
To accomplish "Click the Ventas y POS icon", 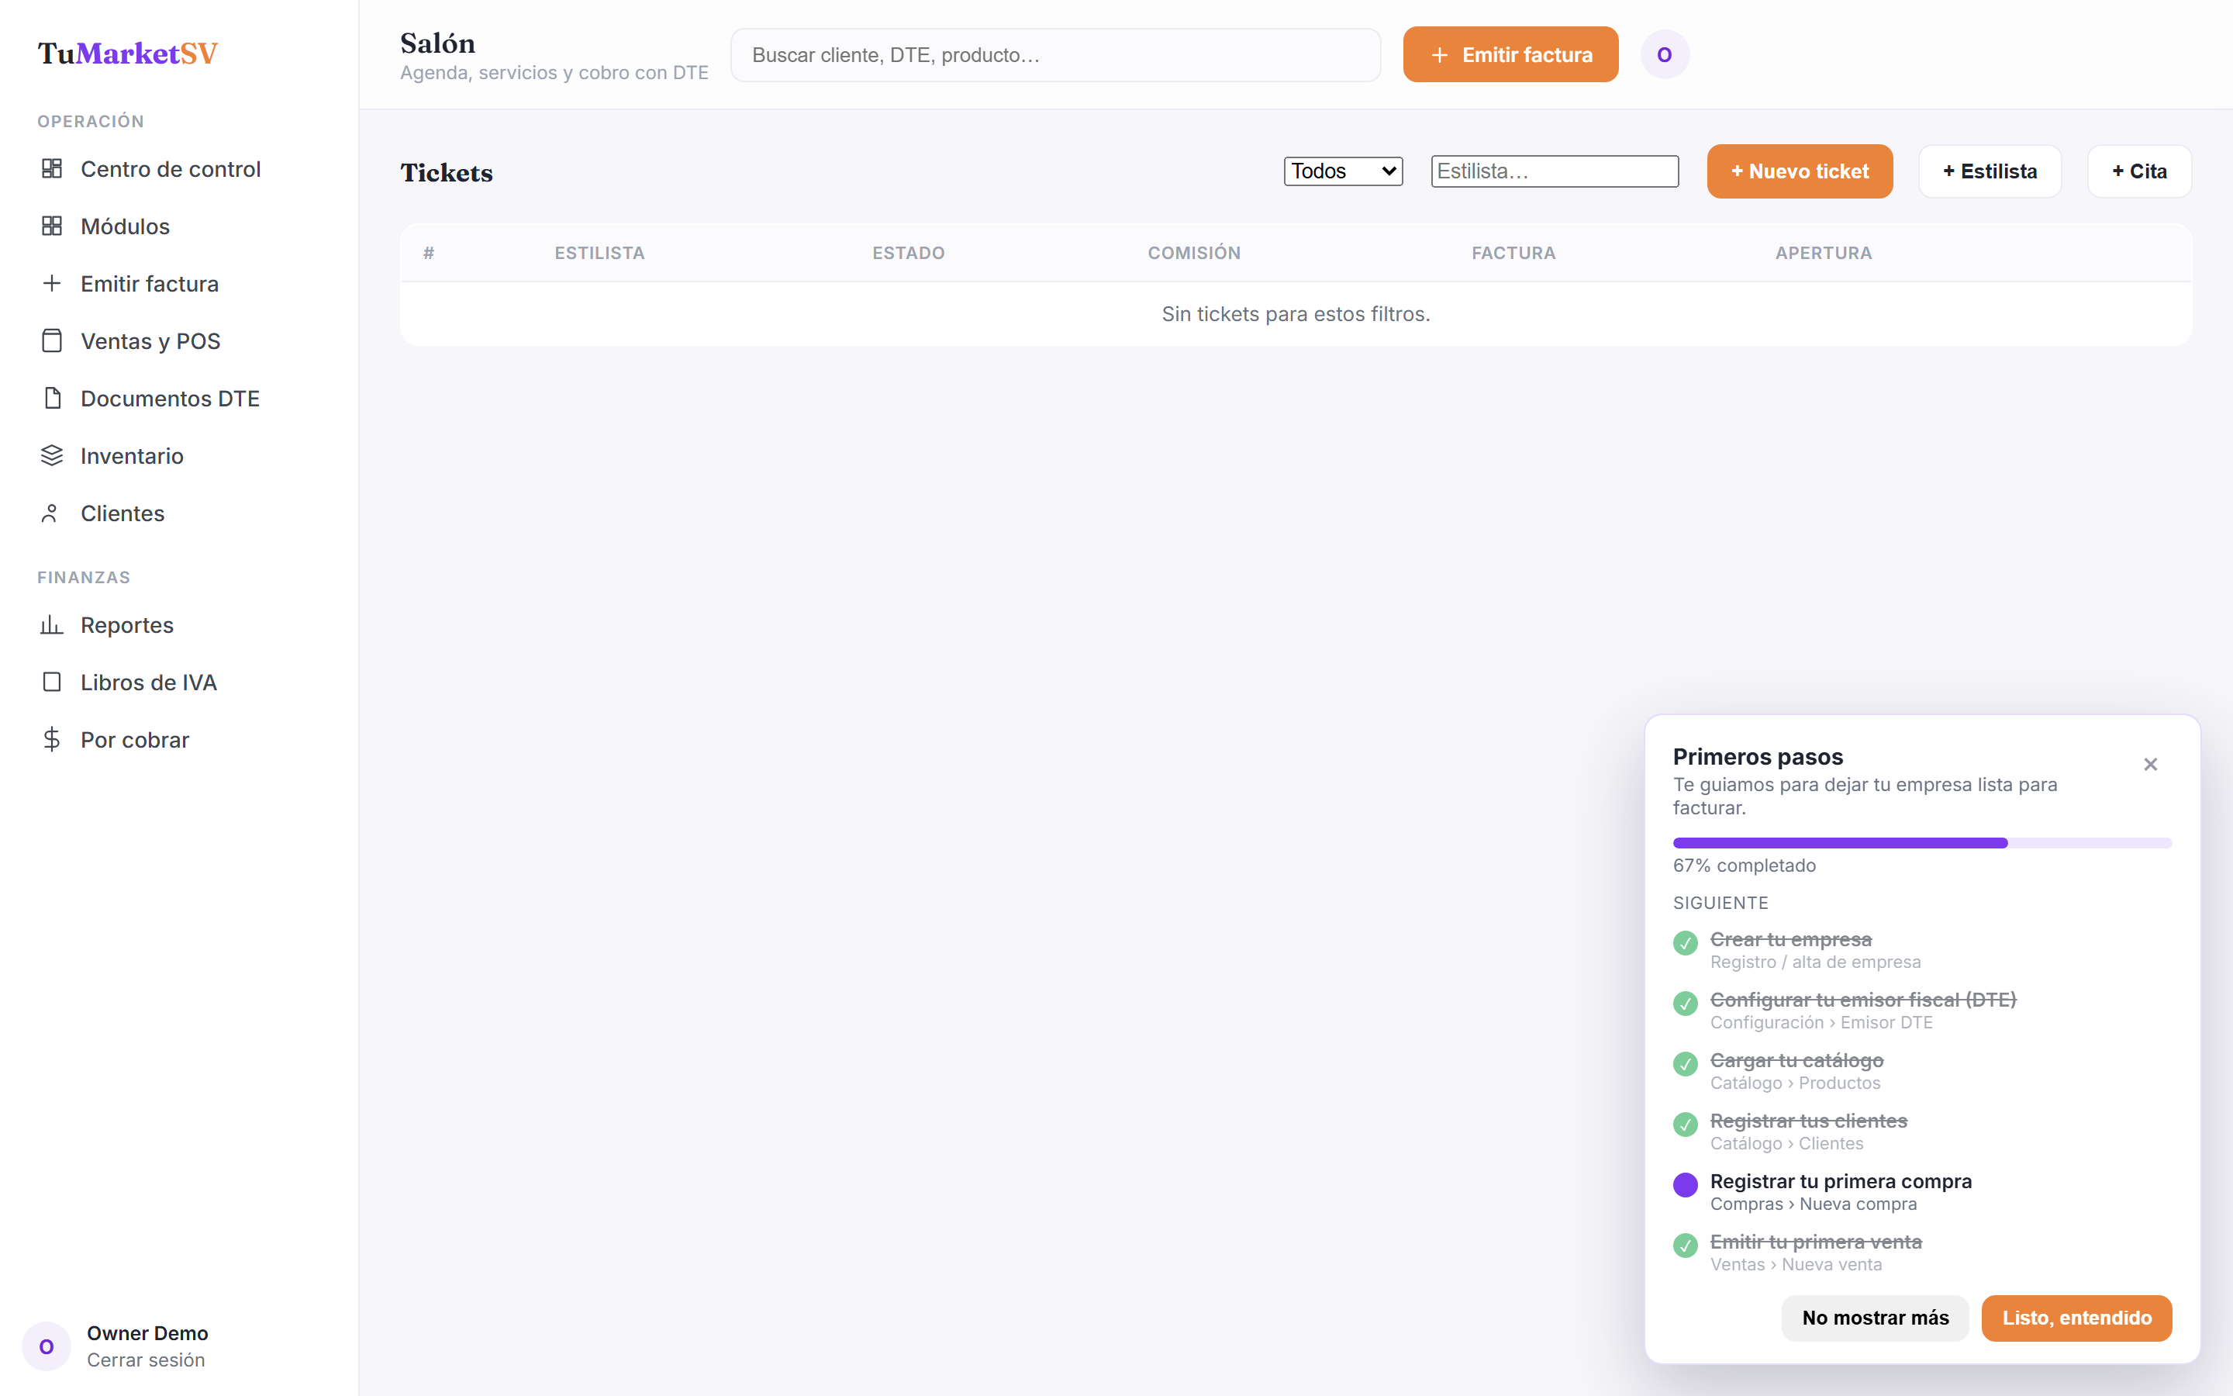I will pos(52,340).
